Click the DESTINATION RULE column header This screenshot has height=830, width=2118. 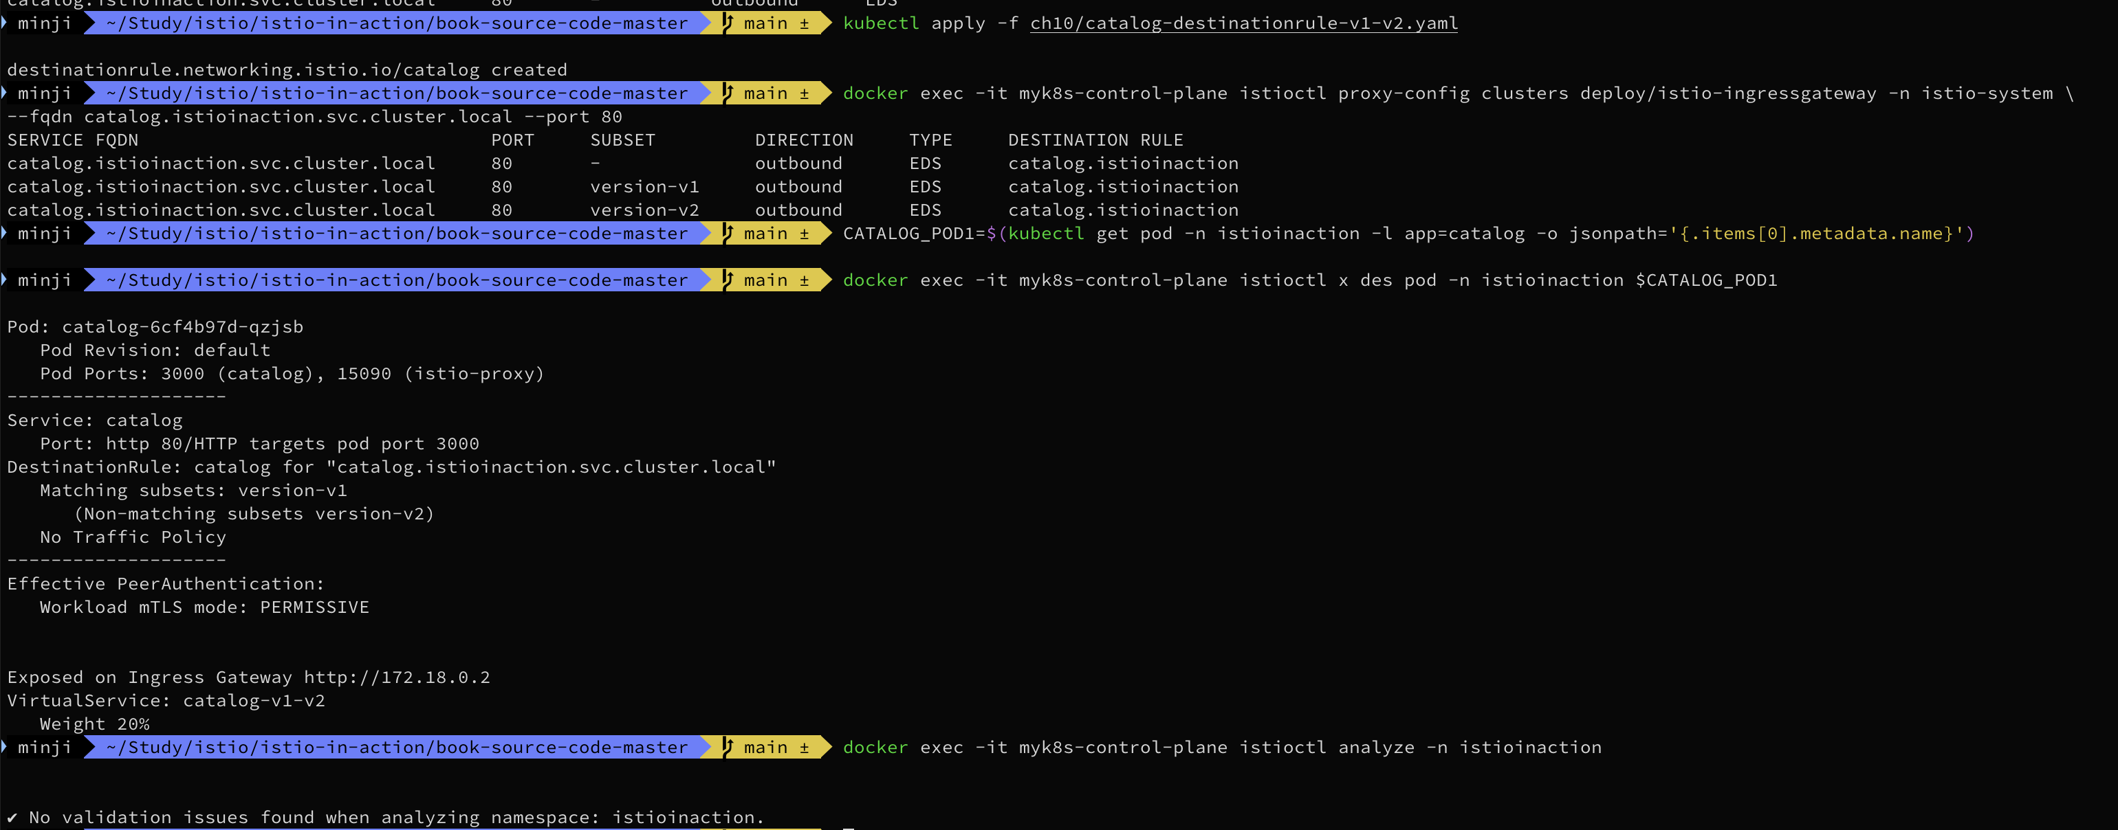click(1095, 139)
